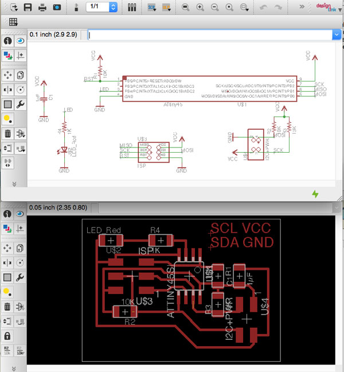Image resolution: width=344 pixels, height=372 pixels.
Task: Toggle the Show eye tool in board window
Action: click(20, 214)
